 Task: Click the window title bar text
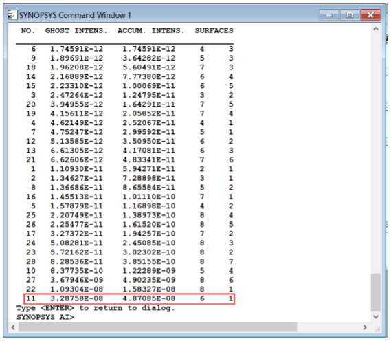(75, 15)
